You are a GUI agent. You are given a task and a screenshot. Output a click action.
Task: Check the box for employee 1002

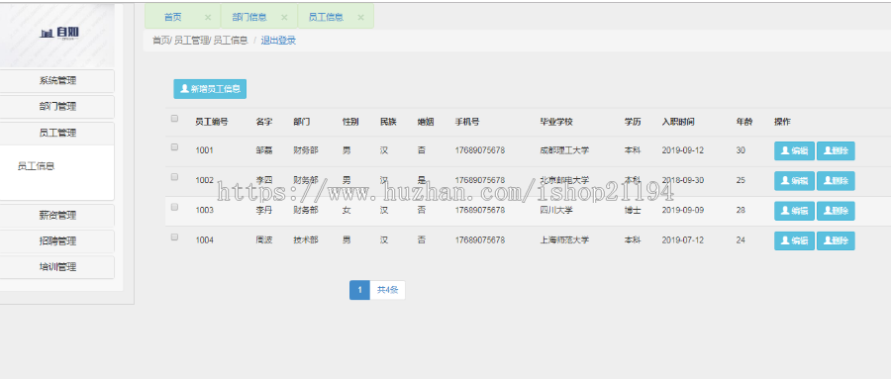point(174,177)
